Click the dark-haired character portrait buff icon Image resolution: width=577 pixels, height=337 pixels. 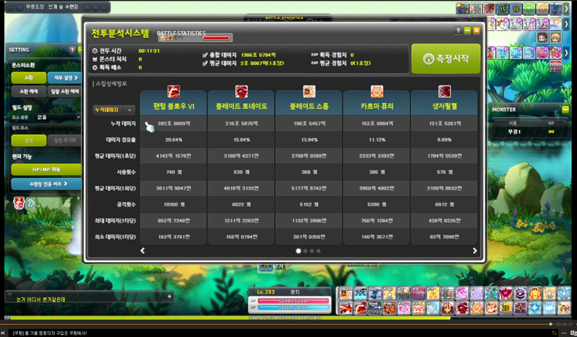(542, 38)
